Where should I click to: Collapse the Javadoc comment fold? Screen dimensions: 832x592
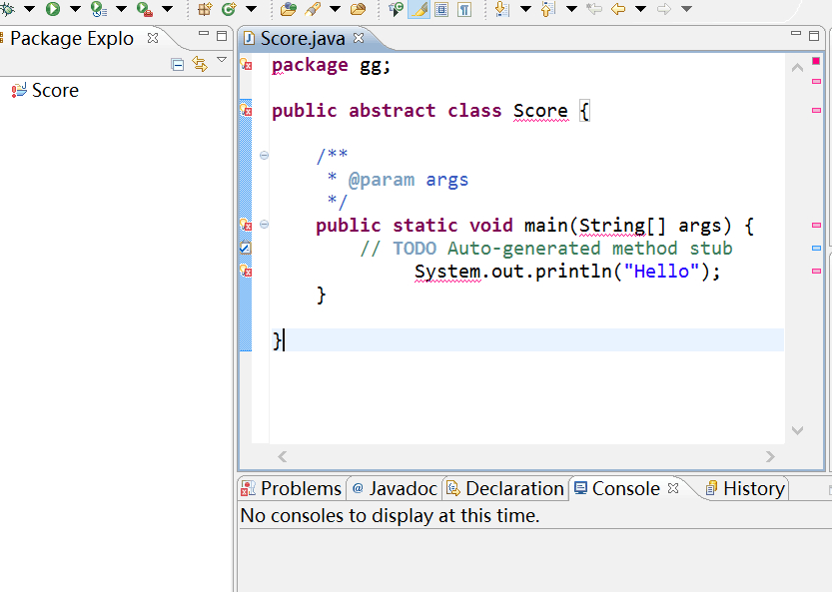click(x=265, y=156)
